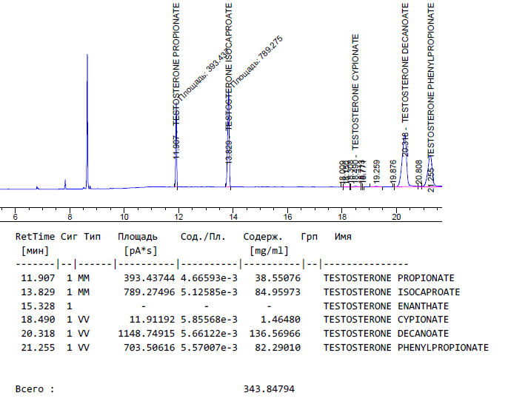
Task: Click the TESTOSTERONE CYPIONATE vertical peak label
Action: (x=355, y=89)
